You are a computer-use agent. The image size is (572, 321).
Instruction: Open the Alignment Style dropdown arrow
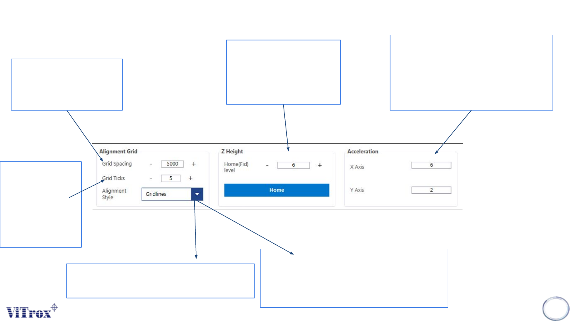tap(197, 194)
